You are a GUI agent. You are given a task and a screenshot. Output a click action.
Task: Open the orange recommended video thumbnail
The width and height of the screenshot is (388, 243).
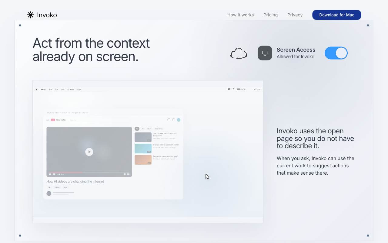[x=143, y=160]
